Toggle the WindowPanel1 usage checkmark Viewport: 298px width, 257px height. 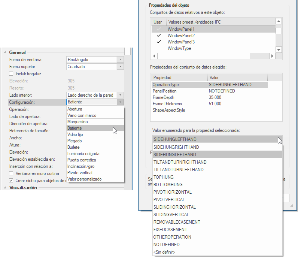click(x=159, y=29)
